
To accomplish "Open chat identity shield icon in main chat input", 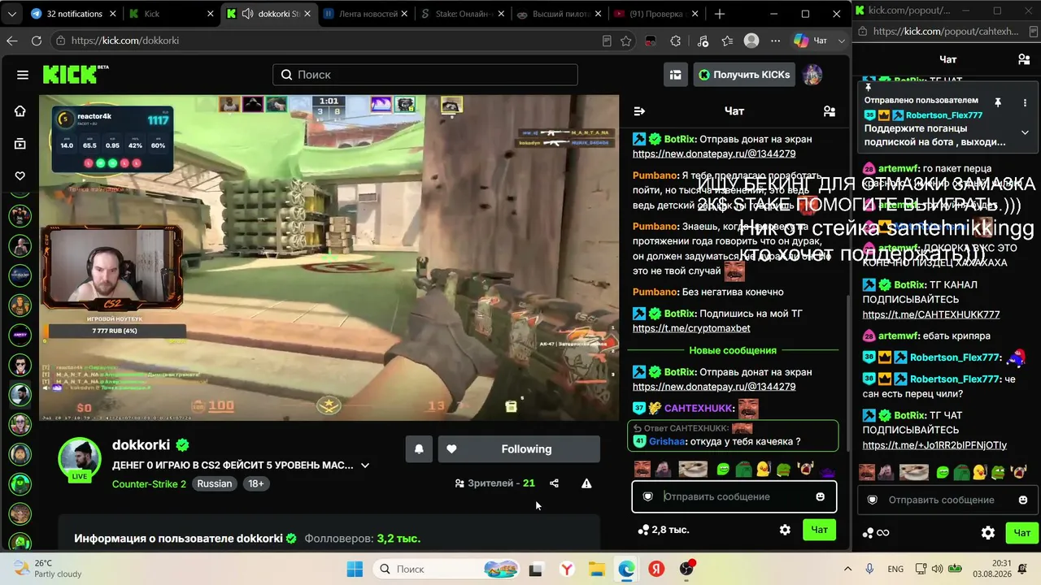I will click(647, 496).
